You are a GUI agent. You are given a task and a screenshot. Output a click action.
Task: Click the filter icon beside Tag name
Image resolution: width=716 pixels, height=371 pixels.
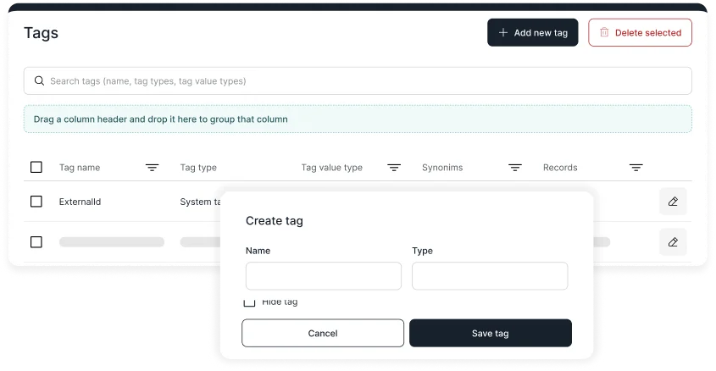(x=152, y=168)
